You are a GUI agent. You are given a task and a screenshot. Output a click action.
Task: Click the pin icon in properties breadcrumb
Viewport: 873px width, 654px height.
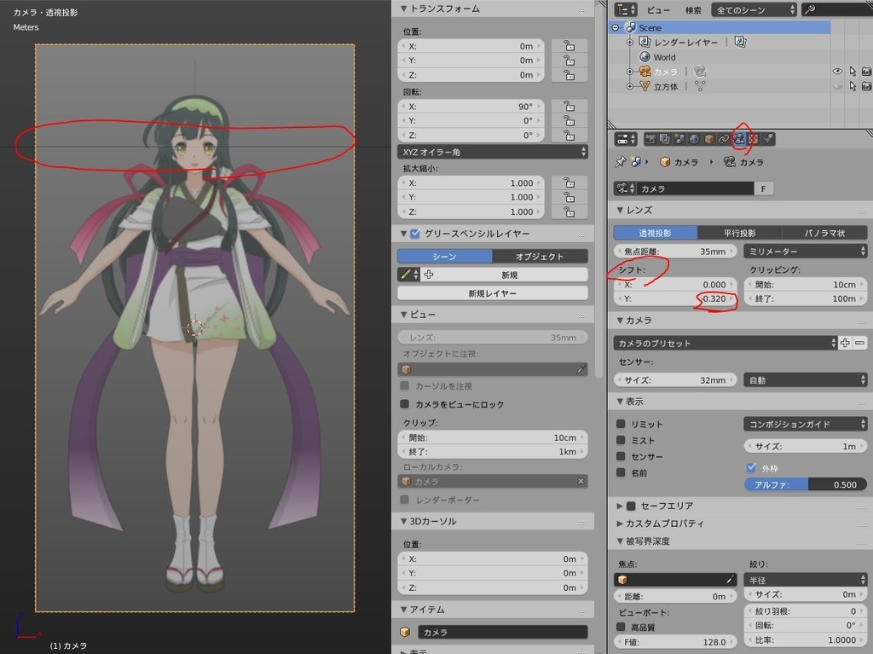click(621, 162)
